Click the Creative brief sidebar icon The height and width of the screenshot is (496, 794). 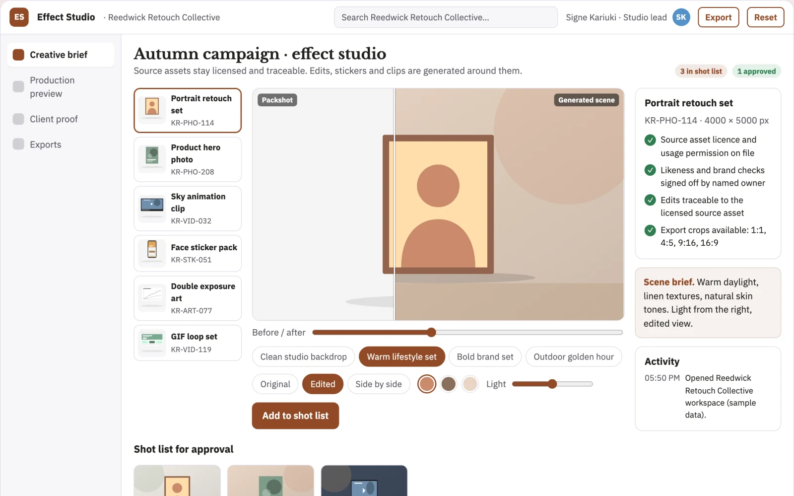[x=18, y=55]
